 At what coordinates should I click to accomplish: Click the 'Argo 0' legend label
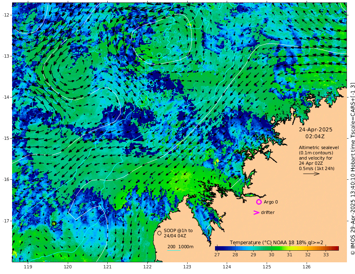click(271, 202)
